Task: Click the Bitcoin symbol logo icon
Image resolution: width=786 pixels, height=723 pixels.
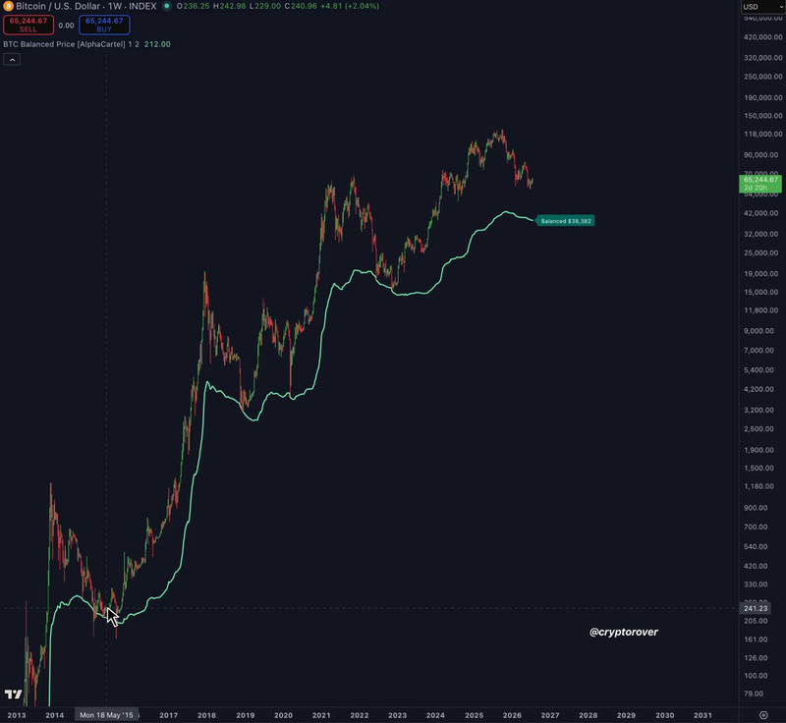Action: 8,6
